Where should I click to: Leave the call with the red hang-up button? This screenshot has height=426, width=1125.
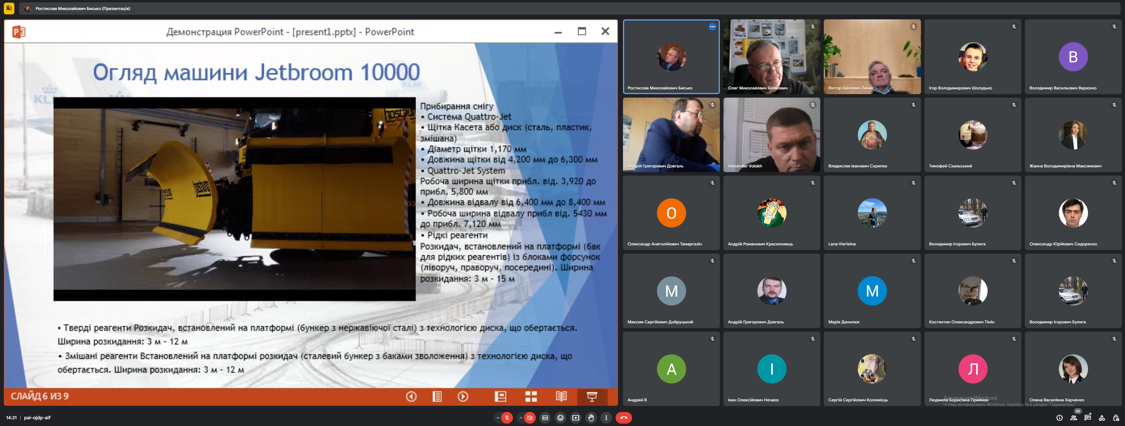click(624, 418)
